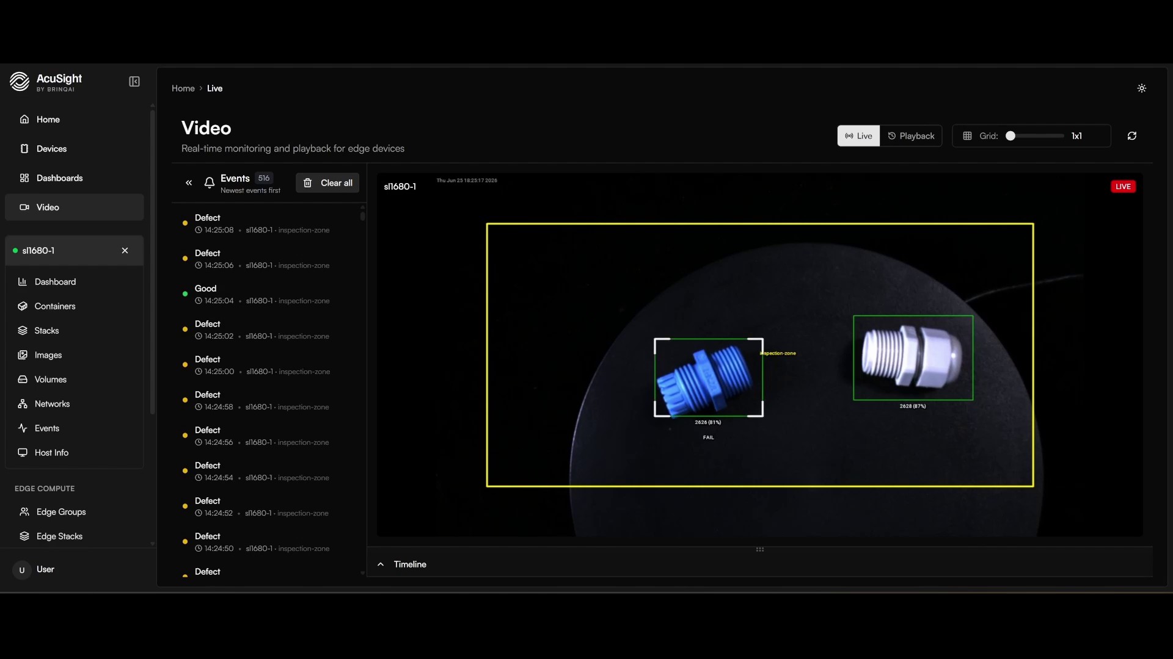The width and height of the screenshot is (1173, 659).
Task: Click the refresh video icon
Action: [1131, 136]
